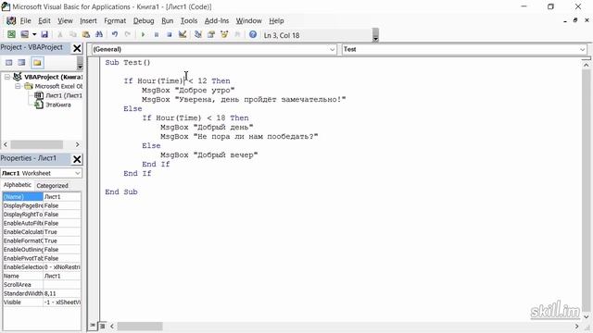593x333 pixels.
Task: Open the Edit menu
Action: coord(44,20)
